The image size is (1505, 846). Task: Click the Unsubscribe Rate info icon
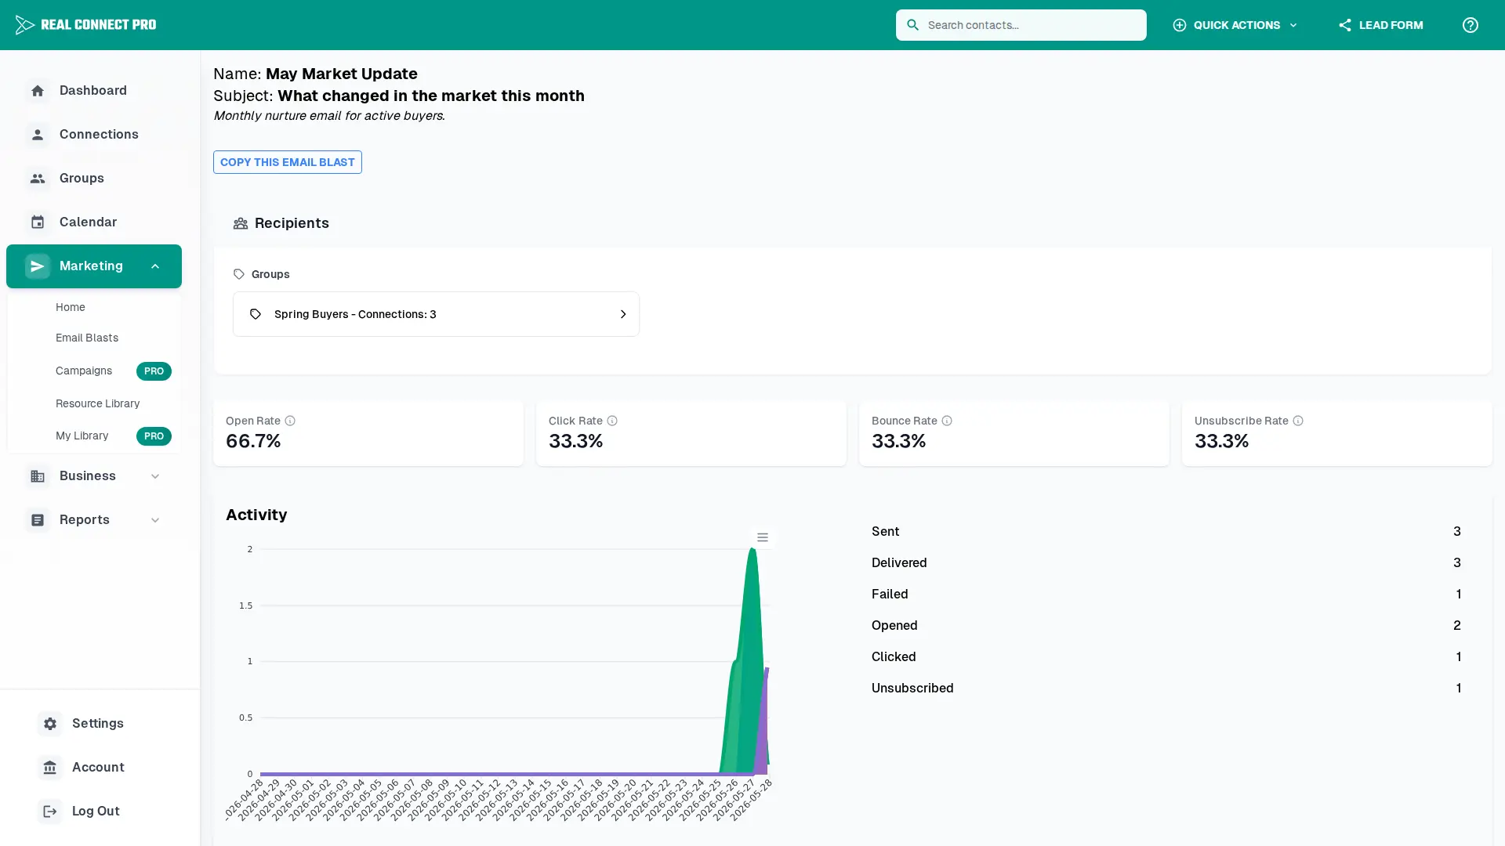point(1298,421)
